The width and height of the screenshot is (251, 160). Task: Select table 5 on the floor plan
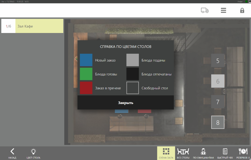click(x=218, y=60)
